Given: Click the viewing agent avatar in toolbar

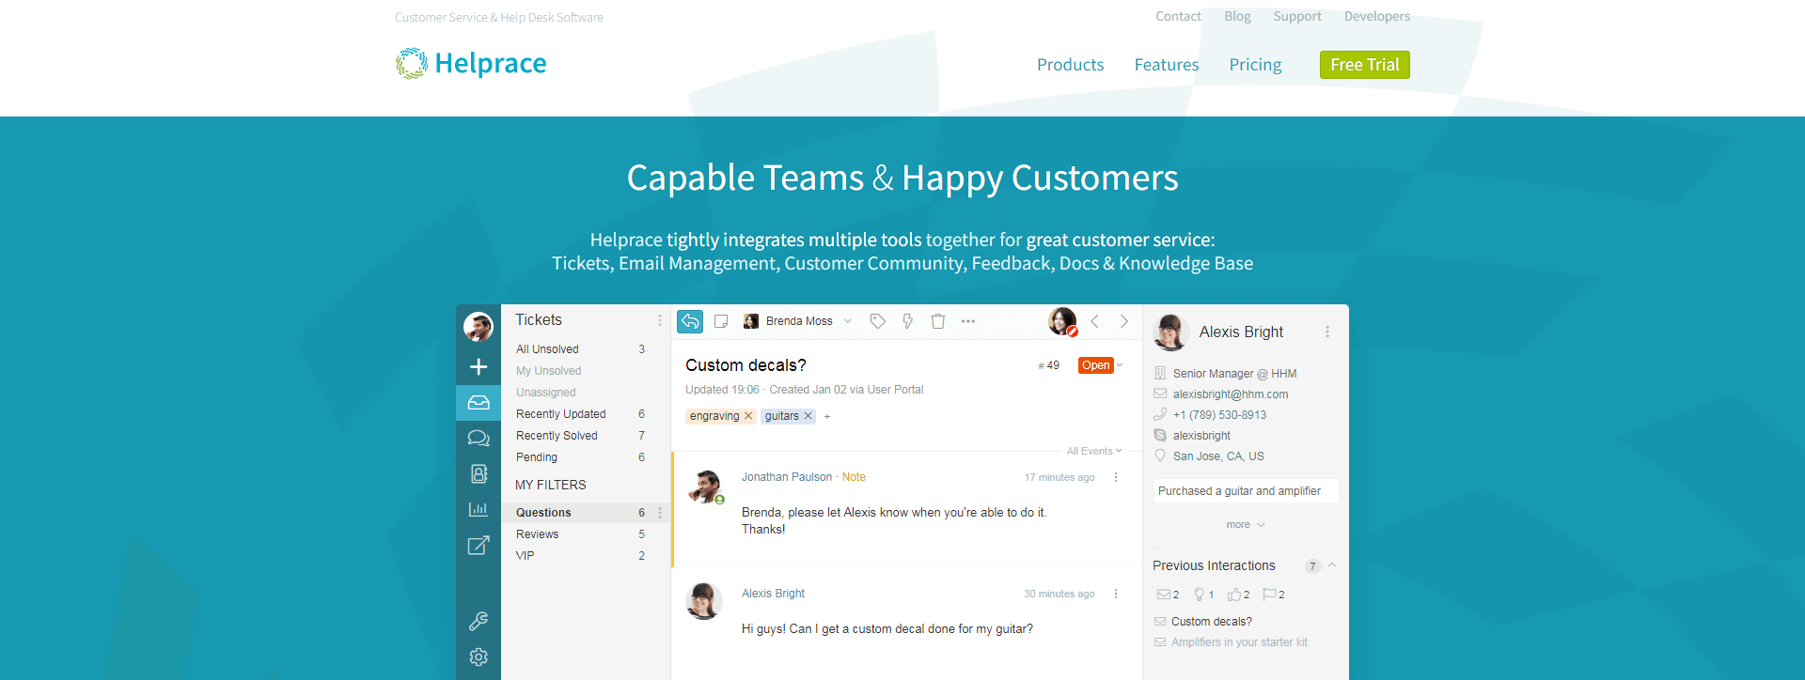Looking at the screenshot, I should click(1062, 321).
